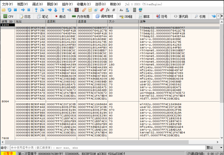This screenshot has height=155, width=224.
Task: Open Functions list via fx icon
Action: coord(108,10)
